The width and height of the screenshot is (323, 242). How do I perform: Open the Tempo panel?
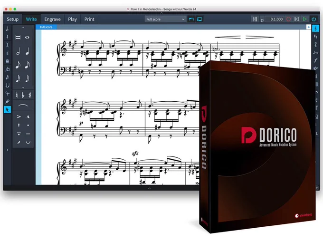pyautogui.click(x=315, y=52)
